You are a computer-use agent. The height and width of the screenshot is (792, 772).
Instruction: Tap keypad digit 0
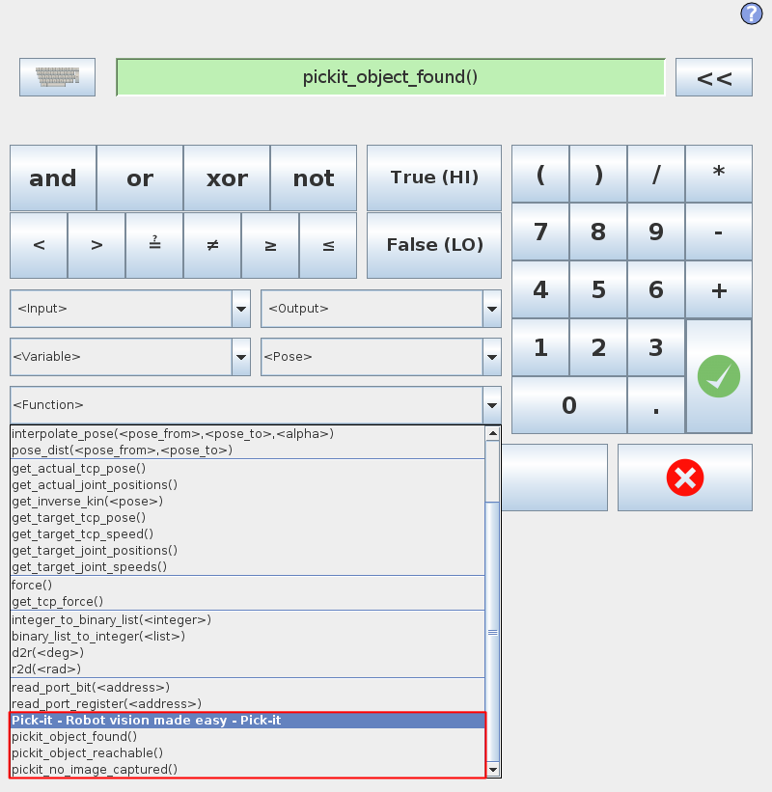[x=569, y=405]
